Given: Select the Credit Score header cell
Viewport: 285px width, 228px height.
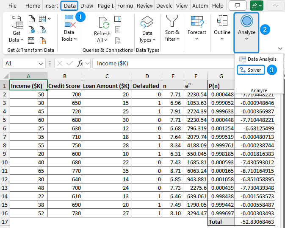Looking at the screenshot, I should [x=64, y=85].
